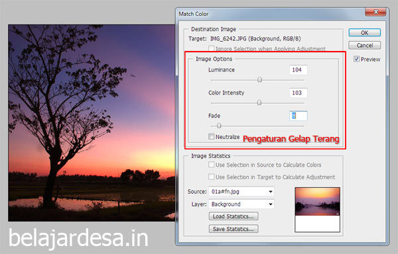The image size is (398, 254).
Task: Check Use Selection in Target to Calculate Adjustment
Action: [x=211, y=177]
